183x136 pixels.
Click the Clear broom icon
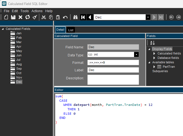35,17
